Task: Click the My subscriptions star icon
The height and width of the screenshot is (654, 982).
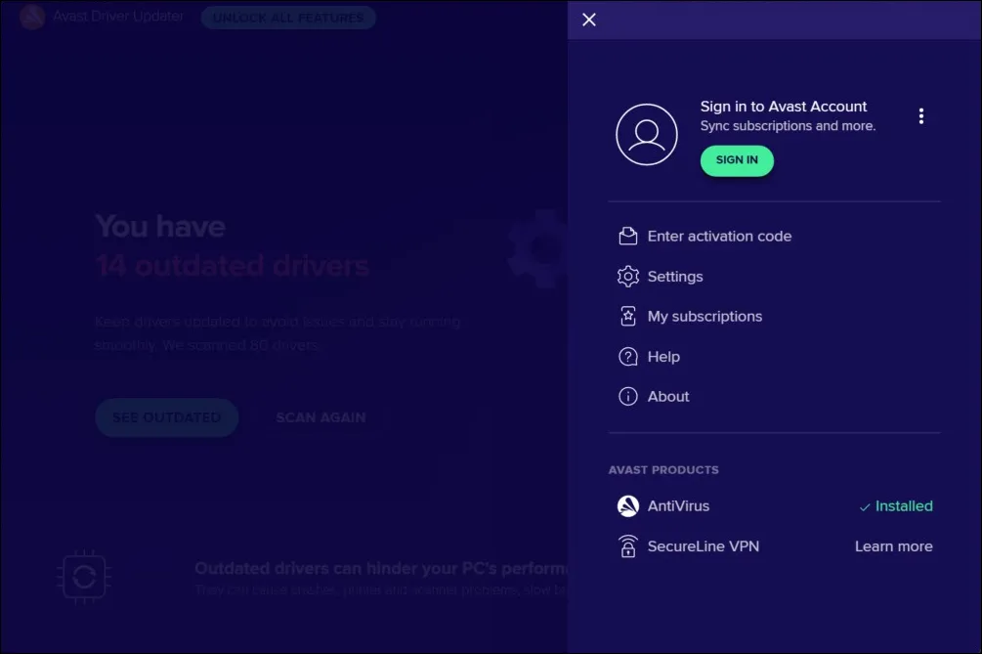Action: tap(627, 317)
